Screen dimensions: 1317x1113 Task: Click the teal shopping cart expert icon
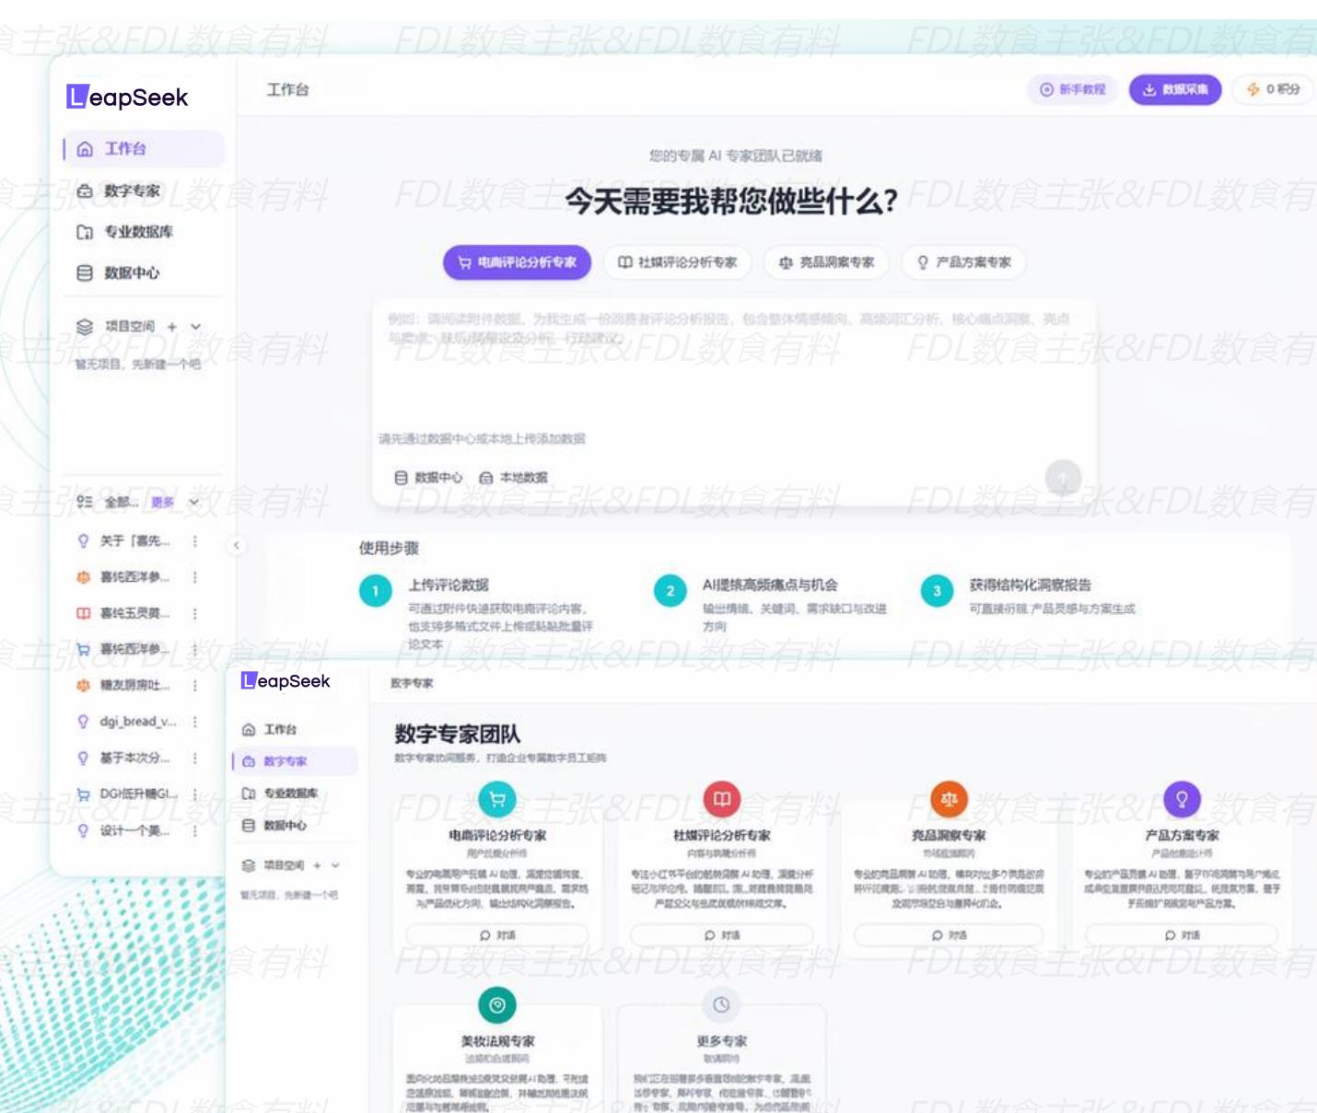pos(497,799)
